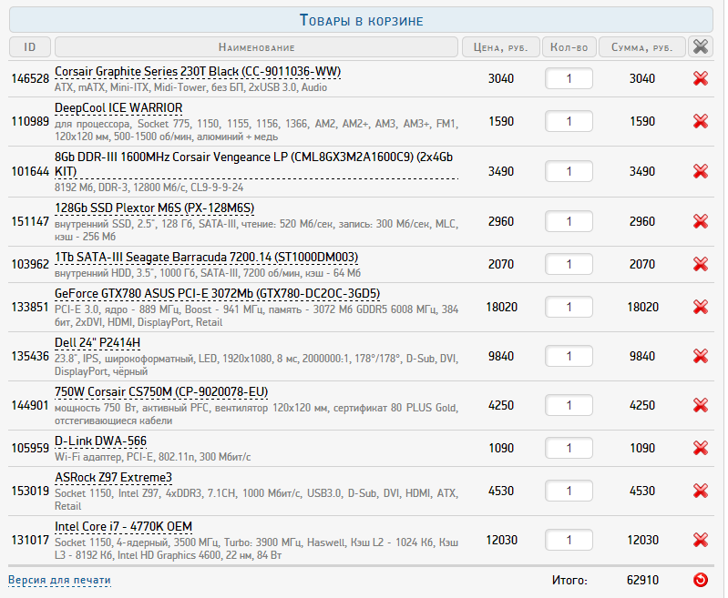Delete the Plextor M6S SSD item
Viewport: 728px width, 598px height.
click(700, 221)
